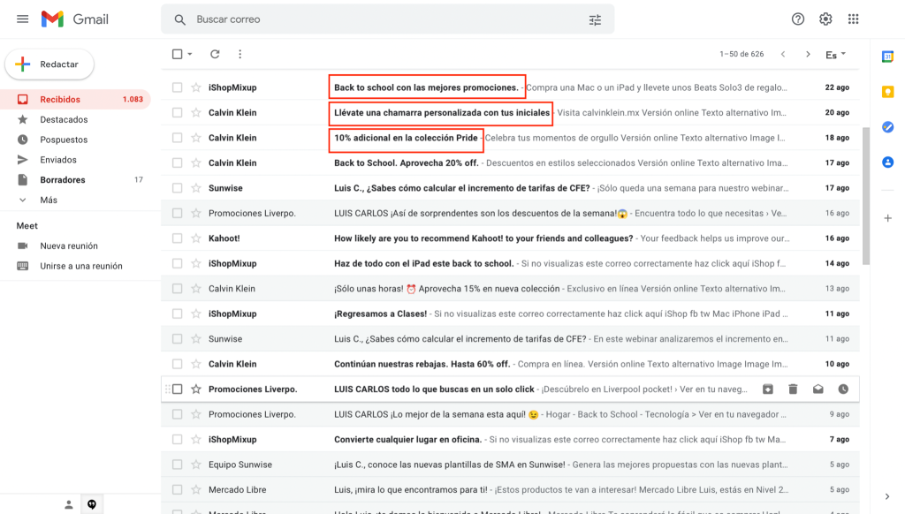The height and width of the screenshot is (514, 905).
Task: Click the Redactar compose button
Action: coord(49,64)
